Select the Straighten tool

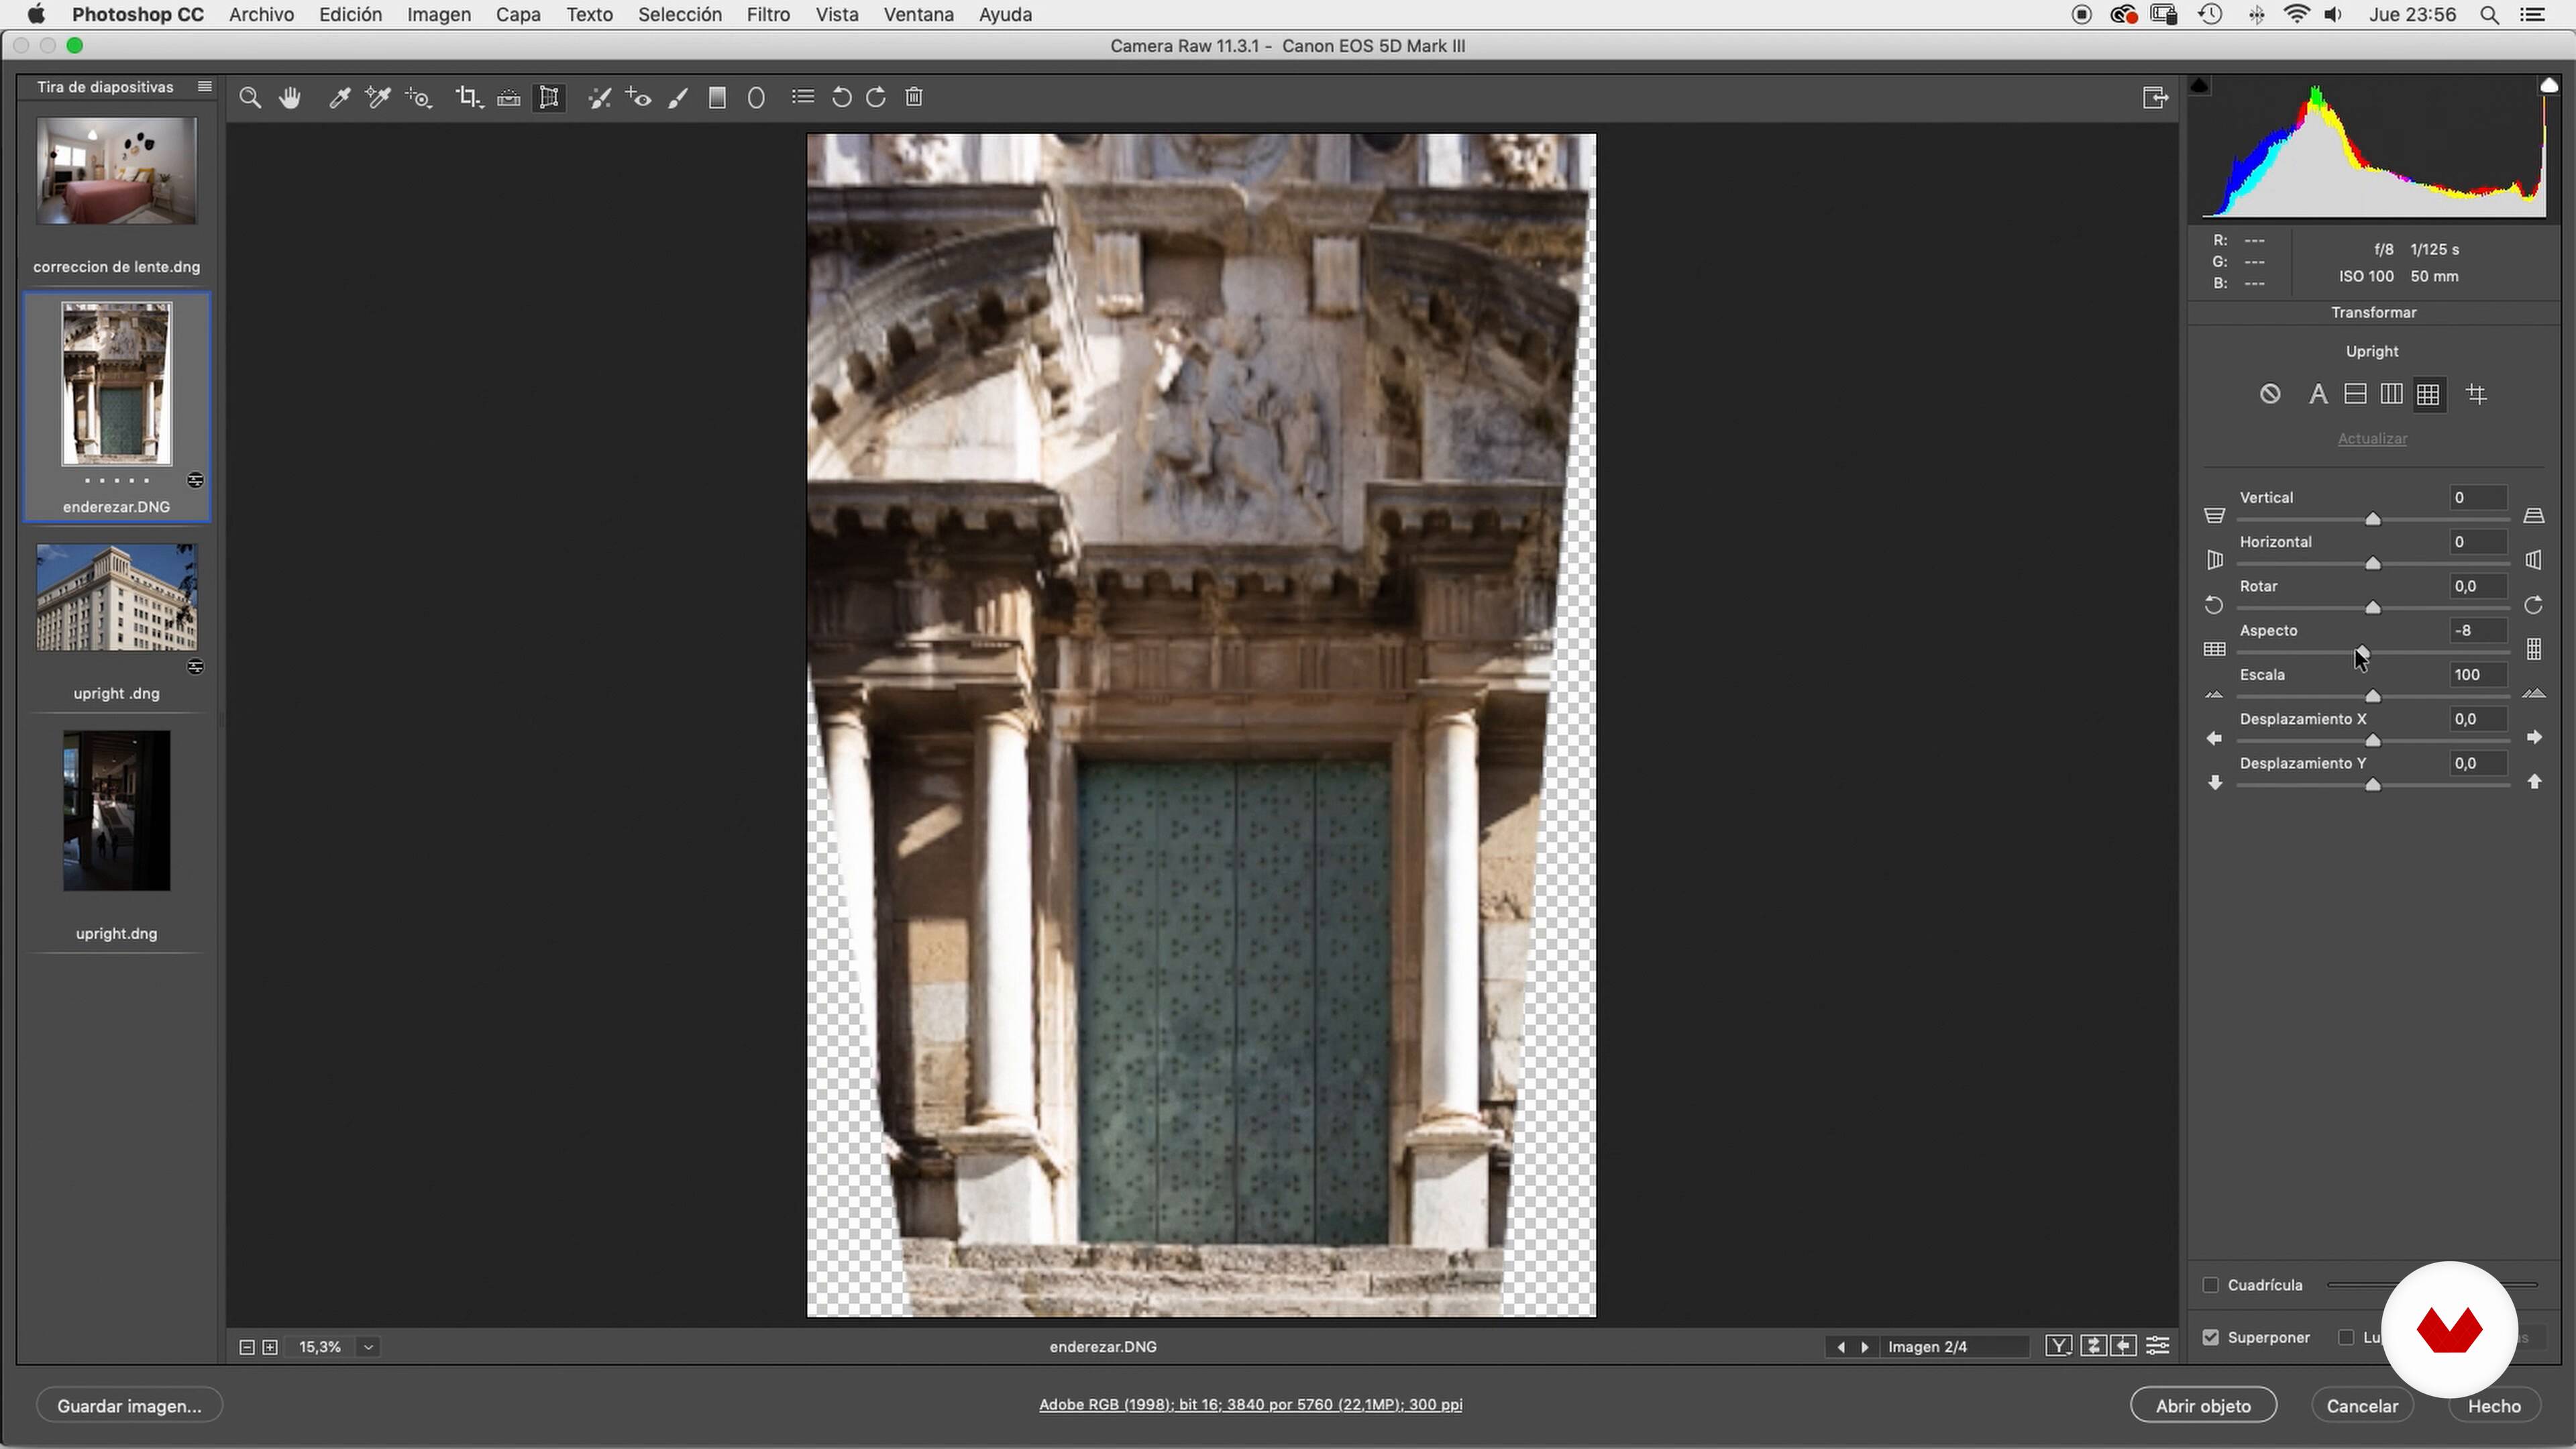coord(509,98)
